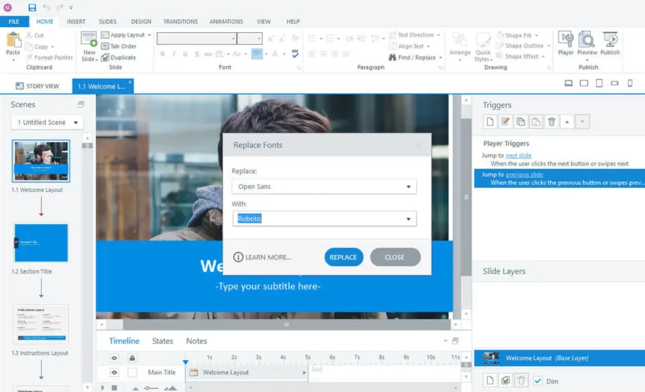This screenshot has width=645, height=392.
Task: Delete the selected trigger with trash icon
Action: [552, 122]
